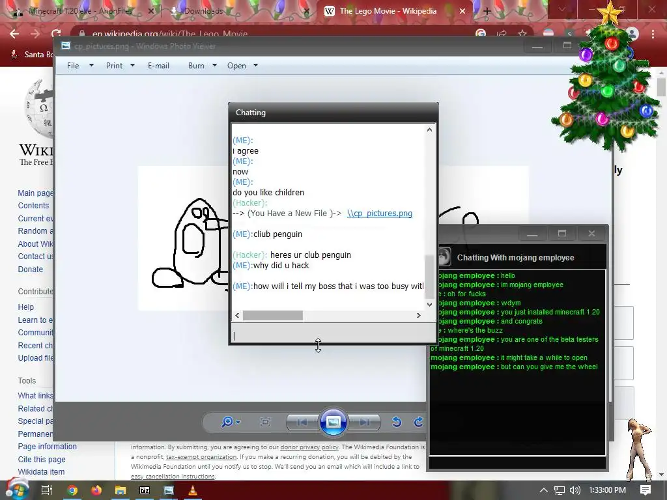Image resolution: width=667 pixels, height=500 pixels.
Task: Open Wikidata item link
Action: pyautogui.click(x=41, y=471)
